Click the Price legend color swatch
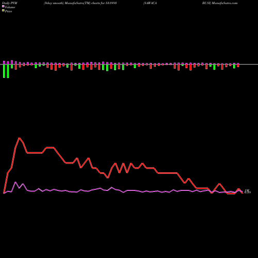Image resolution: width=258 pixels, height=258 pixels. click(3, 11)
